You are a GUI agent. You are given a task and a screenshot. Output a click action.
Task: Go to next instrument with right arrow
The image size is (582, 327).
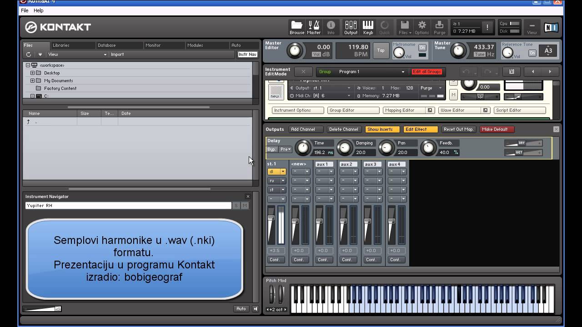[550, 72]
